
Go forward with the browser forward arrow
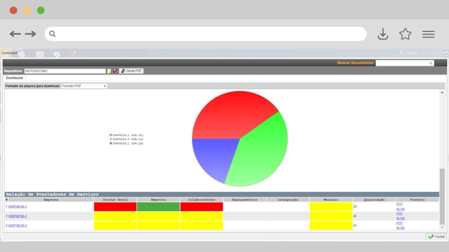click(x=31, y=34)
